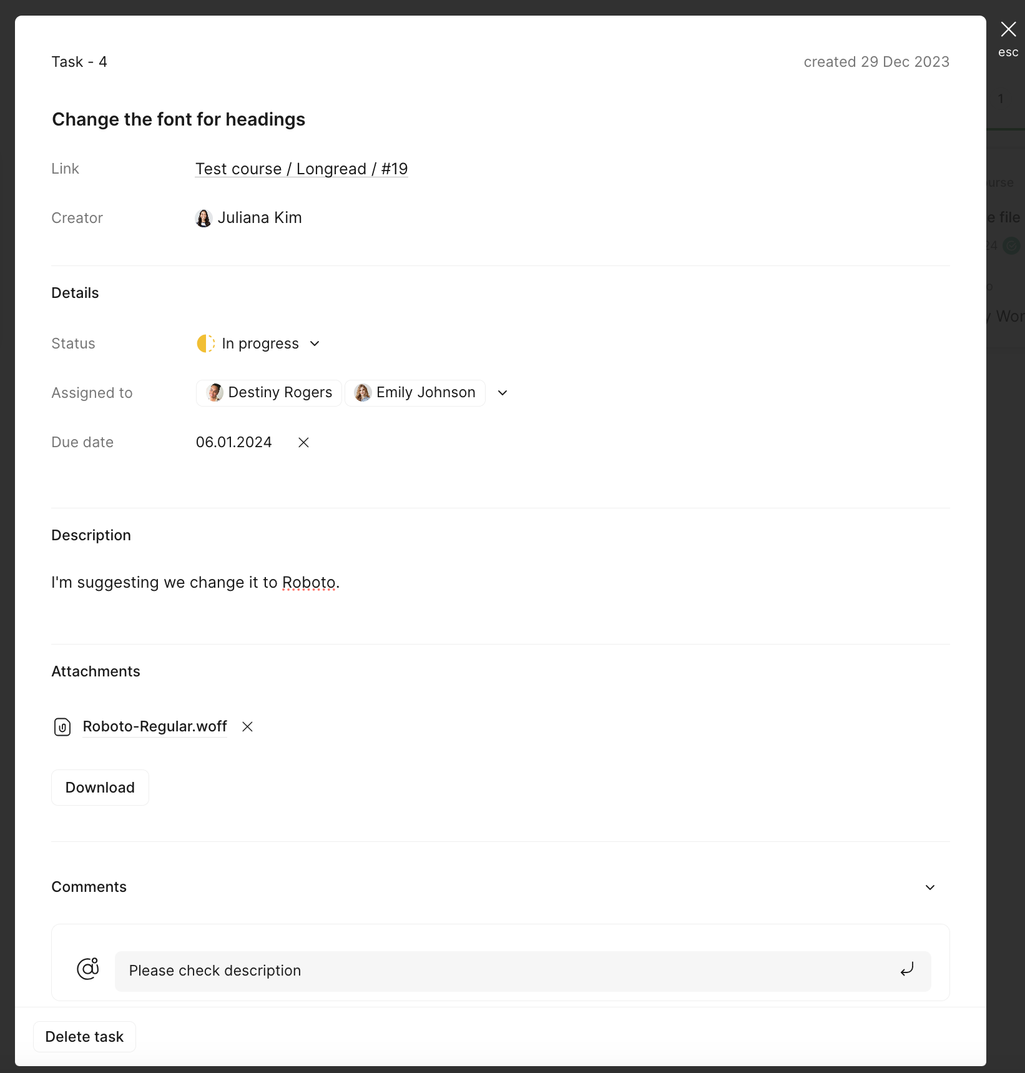Click into the comment input field
Viewport: 1025px width, 1073px height.
pos(523,971)
